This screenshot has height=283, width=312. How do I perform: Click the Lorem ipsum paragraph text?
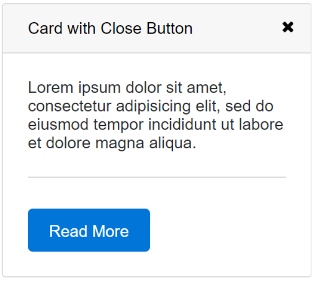coord(155,115)
